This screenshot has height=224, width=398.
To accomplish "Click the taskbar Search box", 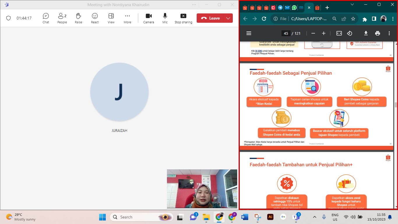I will pos(142,217).
